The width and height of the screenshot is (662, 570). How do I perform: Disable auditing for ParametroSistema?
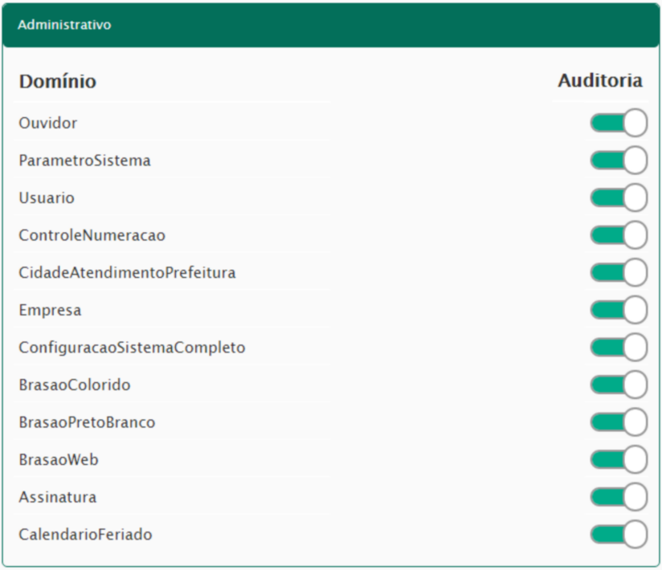pos(618,161)
